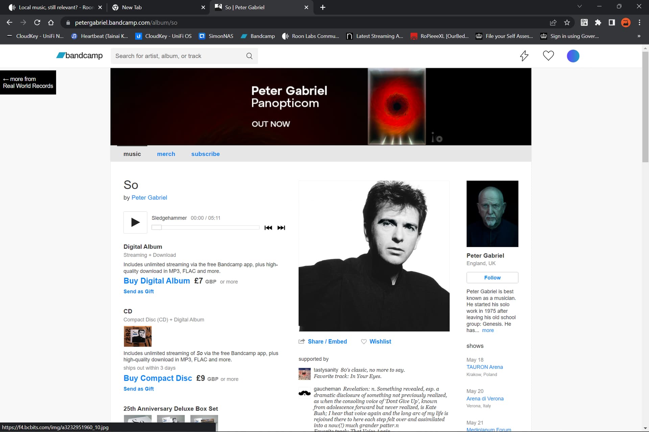Open Peter Gabriel artist link under title
This screenshot has width=649, height=432.
pos(149,198)
